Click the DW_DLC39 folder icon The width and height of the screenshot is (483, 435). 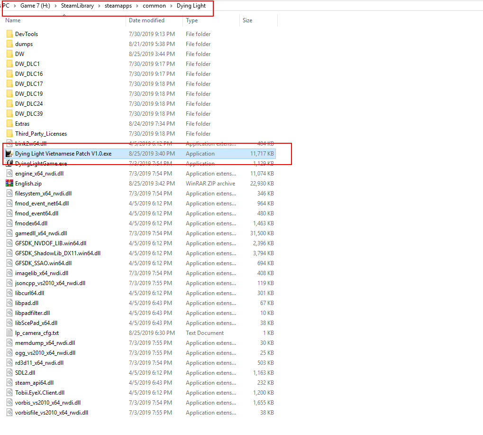tap(9, 114)
